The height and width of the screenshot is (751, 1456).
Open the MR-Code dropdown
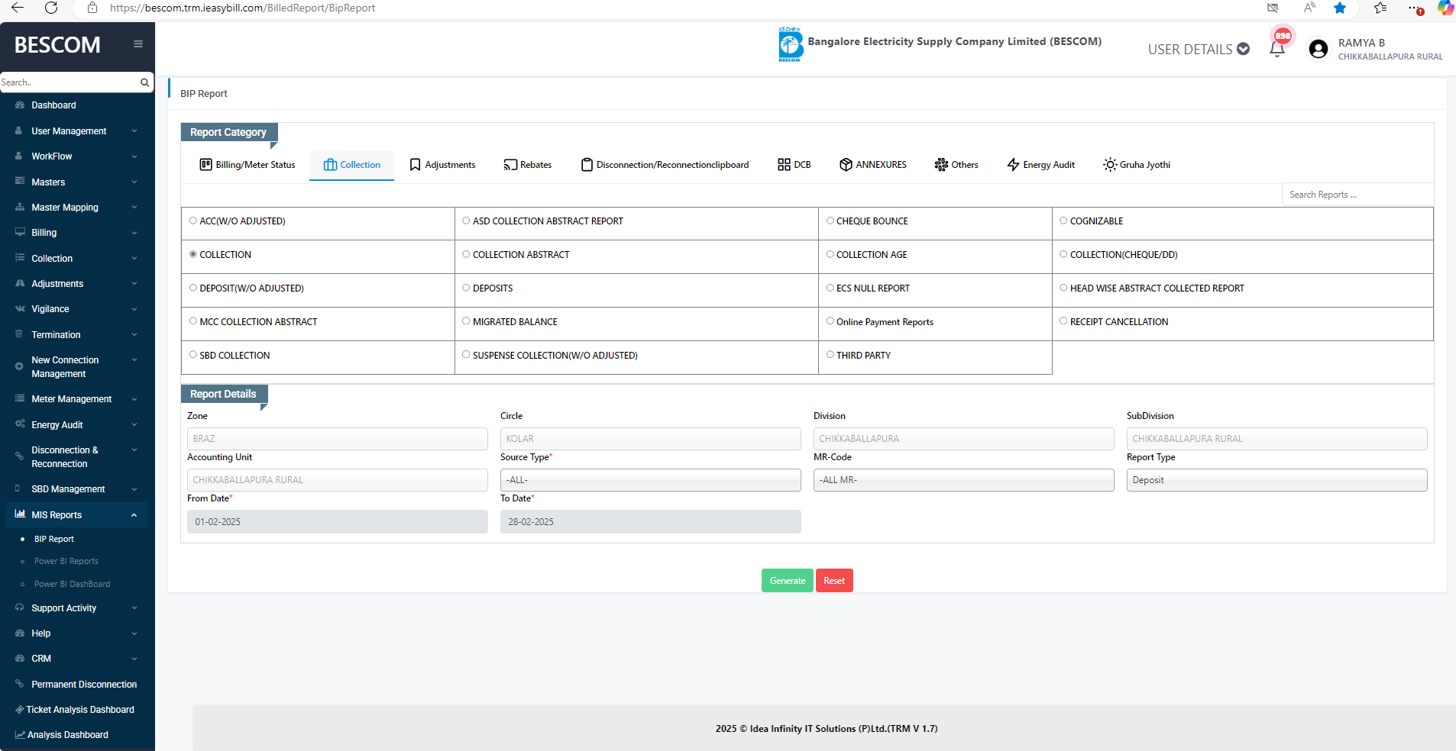[x=964, y=480]
